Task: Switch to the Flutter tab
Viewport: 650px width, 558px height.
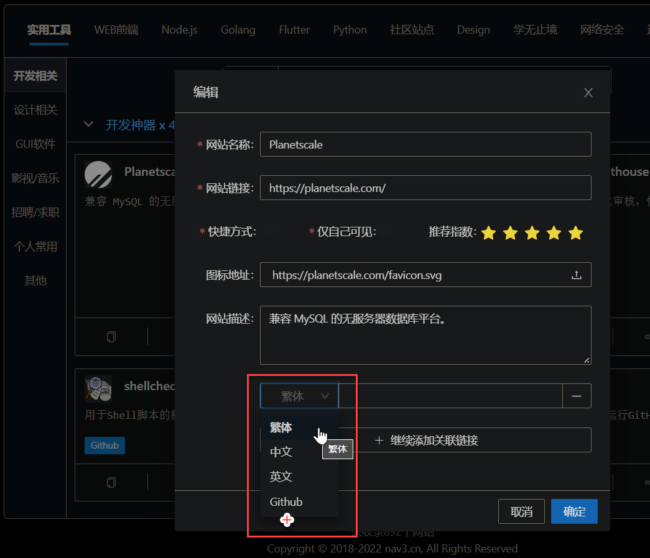Action: tap(294, 30)
